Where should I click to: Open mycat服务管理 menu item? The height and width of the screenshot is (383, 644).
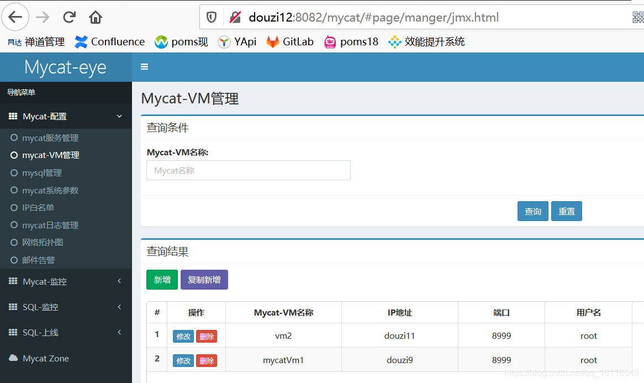[50, 138]
